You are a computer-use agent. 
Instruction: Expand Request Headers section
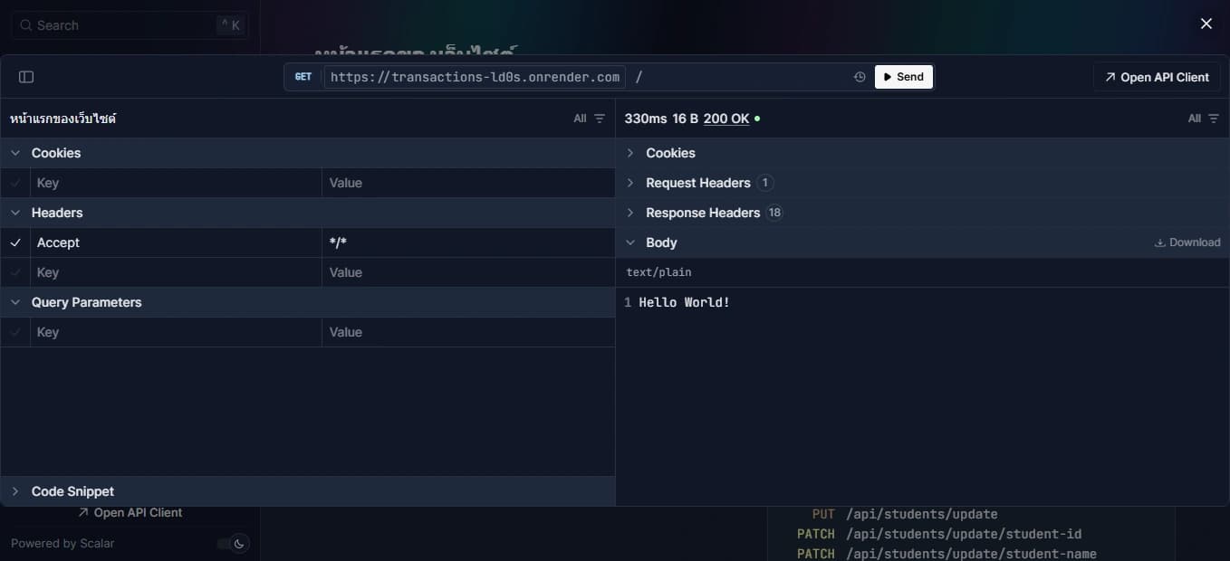[x=630, y=183]
